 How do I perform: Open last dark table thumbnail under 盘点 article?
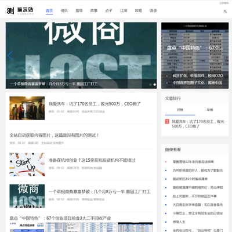135,227
